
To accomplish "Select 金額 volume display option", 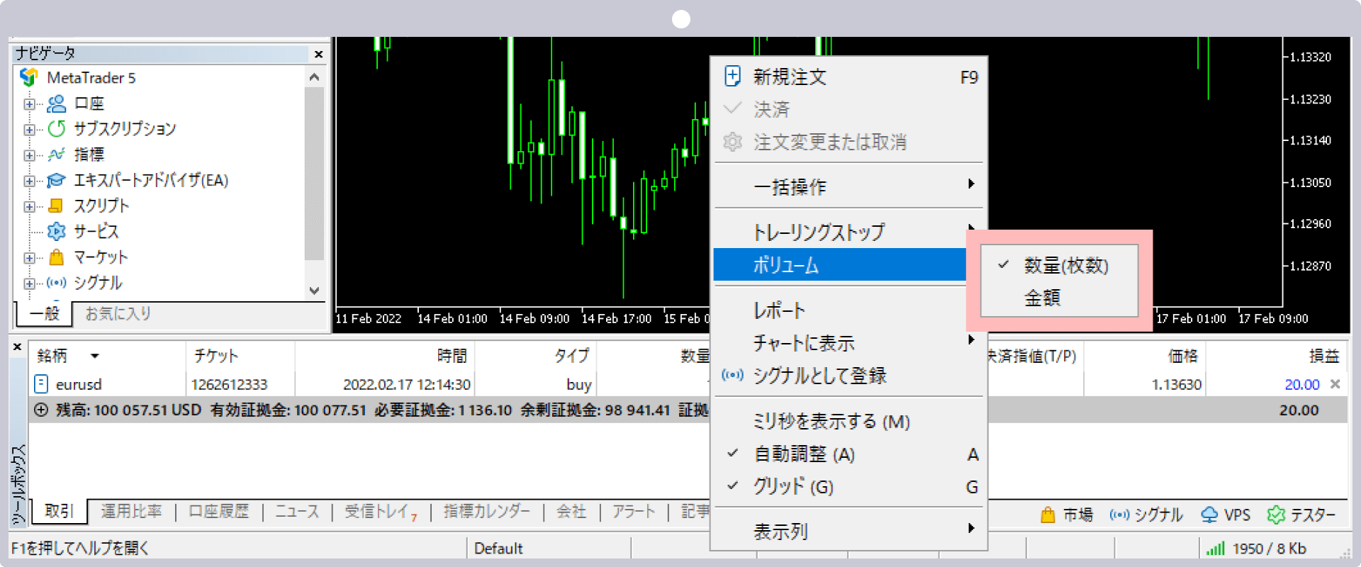I will coord(1059,298).
